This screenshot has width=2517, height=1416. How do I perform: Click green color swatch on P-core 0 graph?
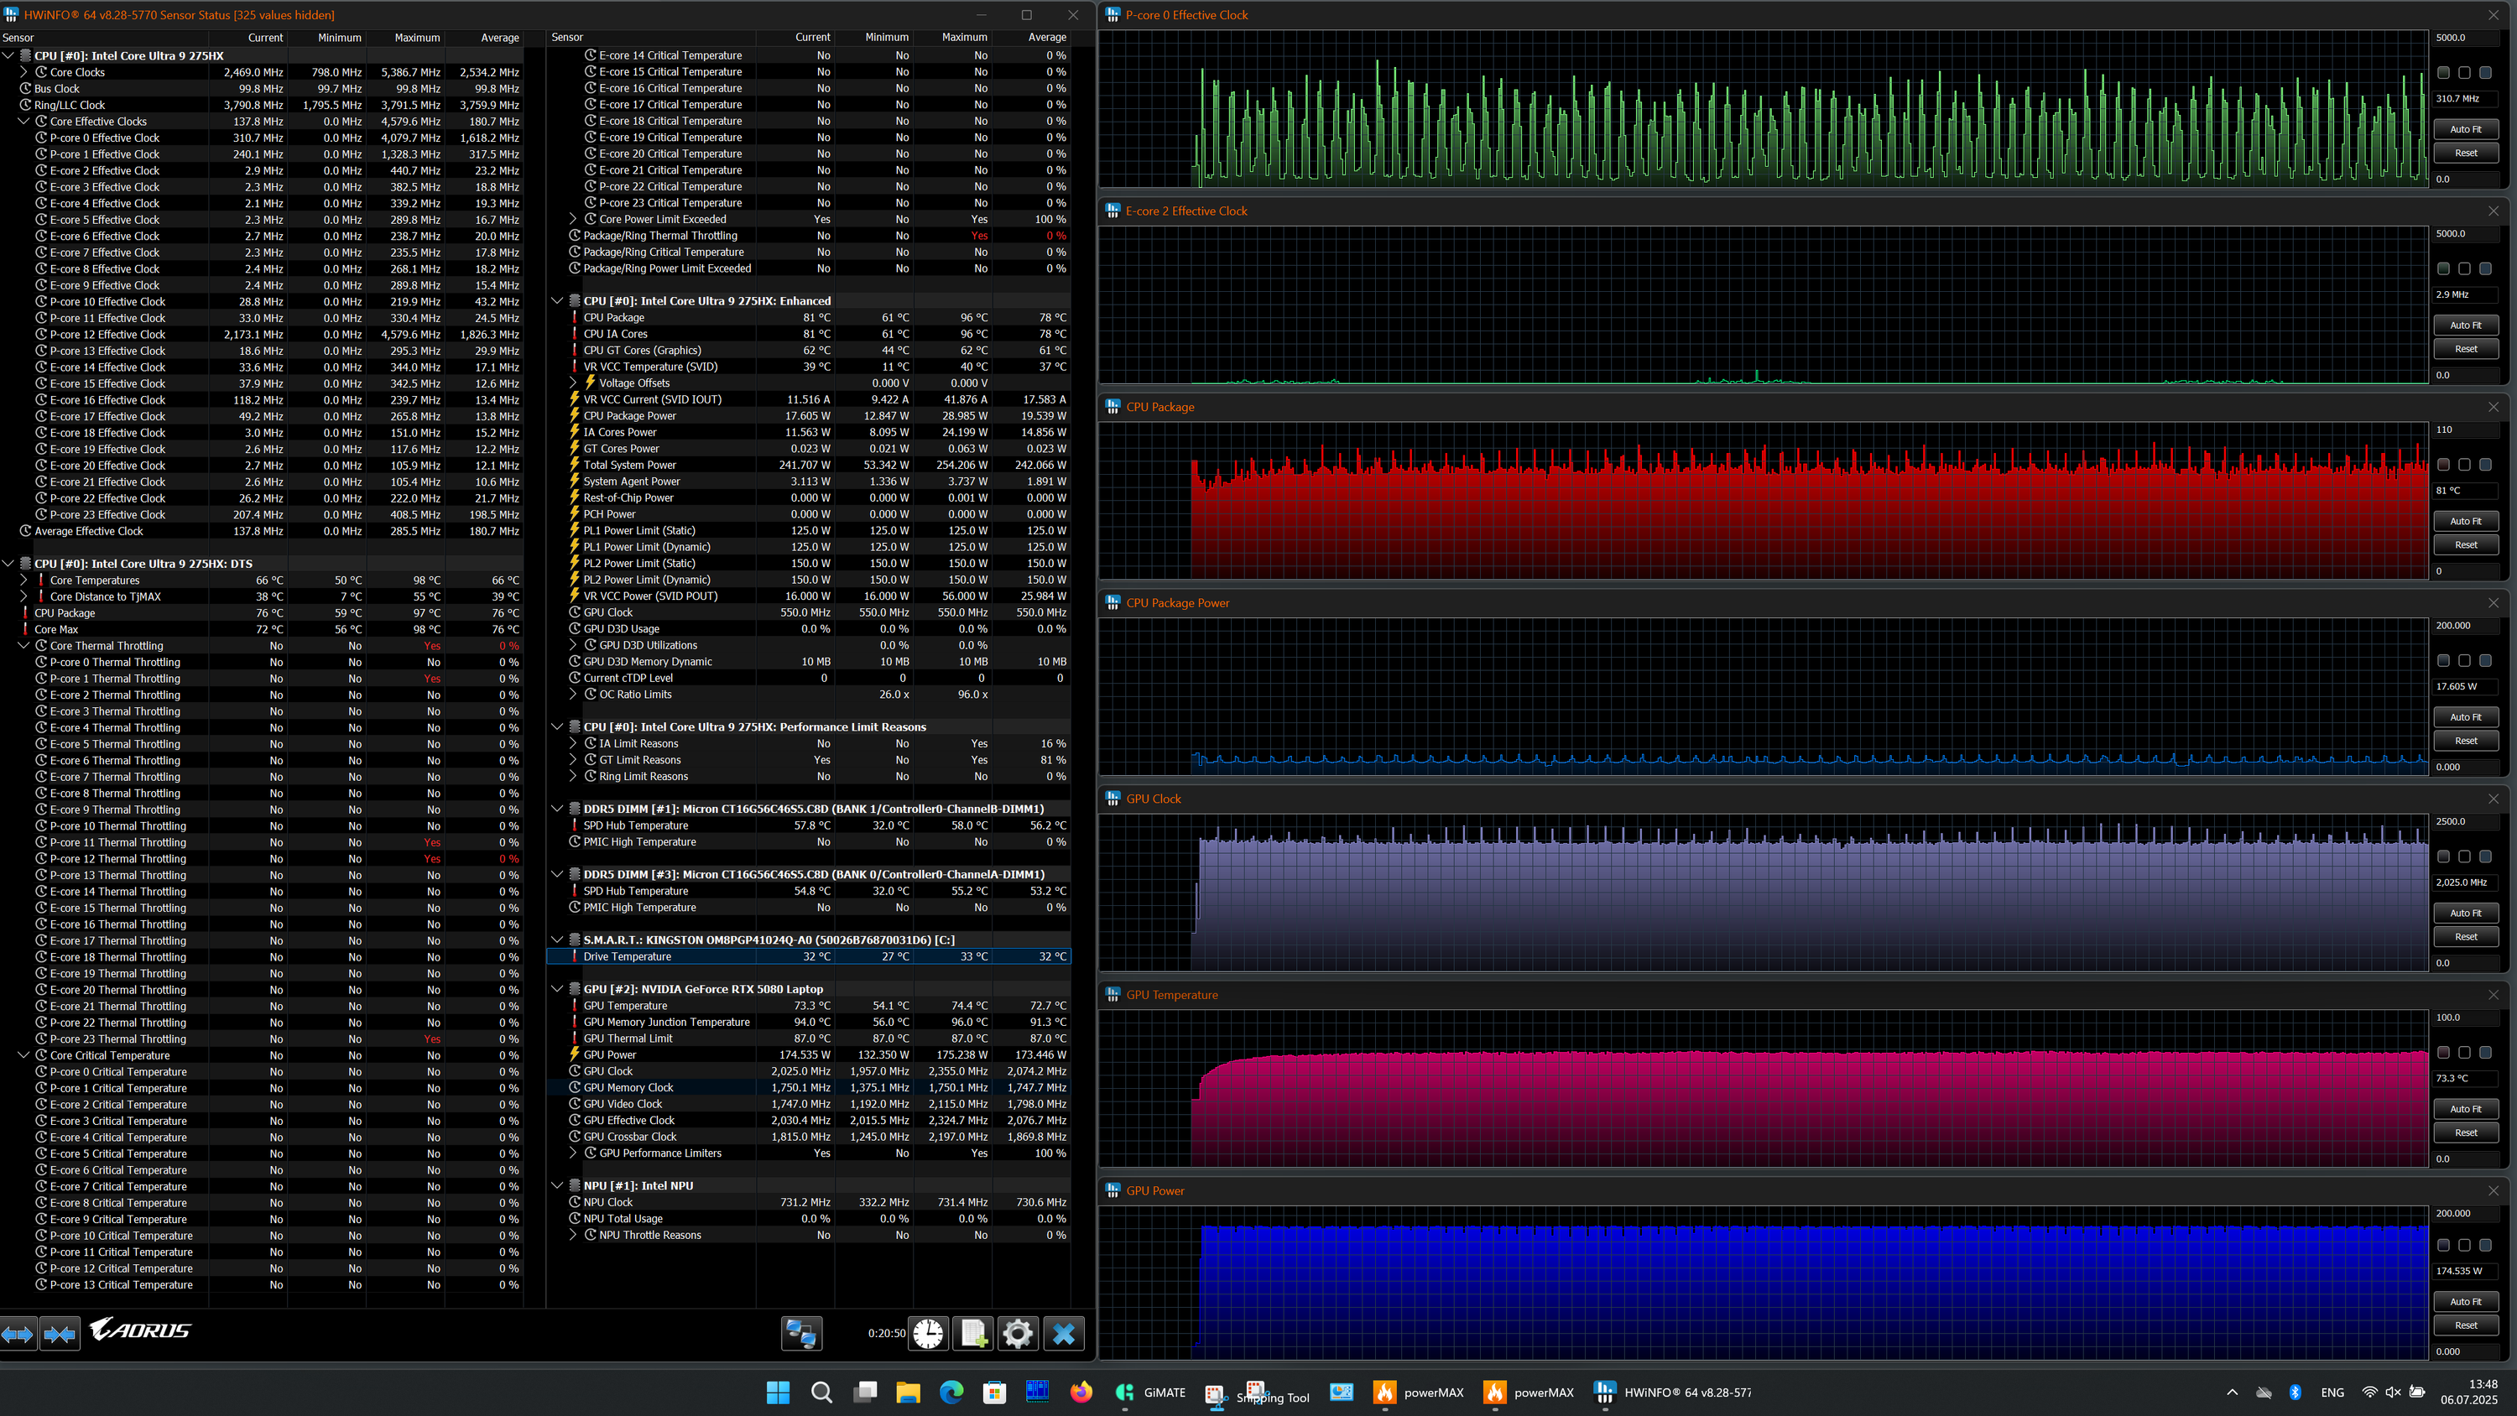click(2444, 73)
